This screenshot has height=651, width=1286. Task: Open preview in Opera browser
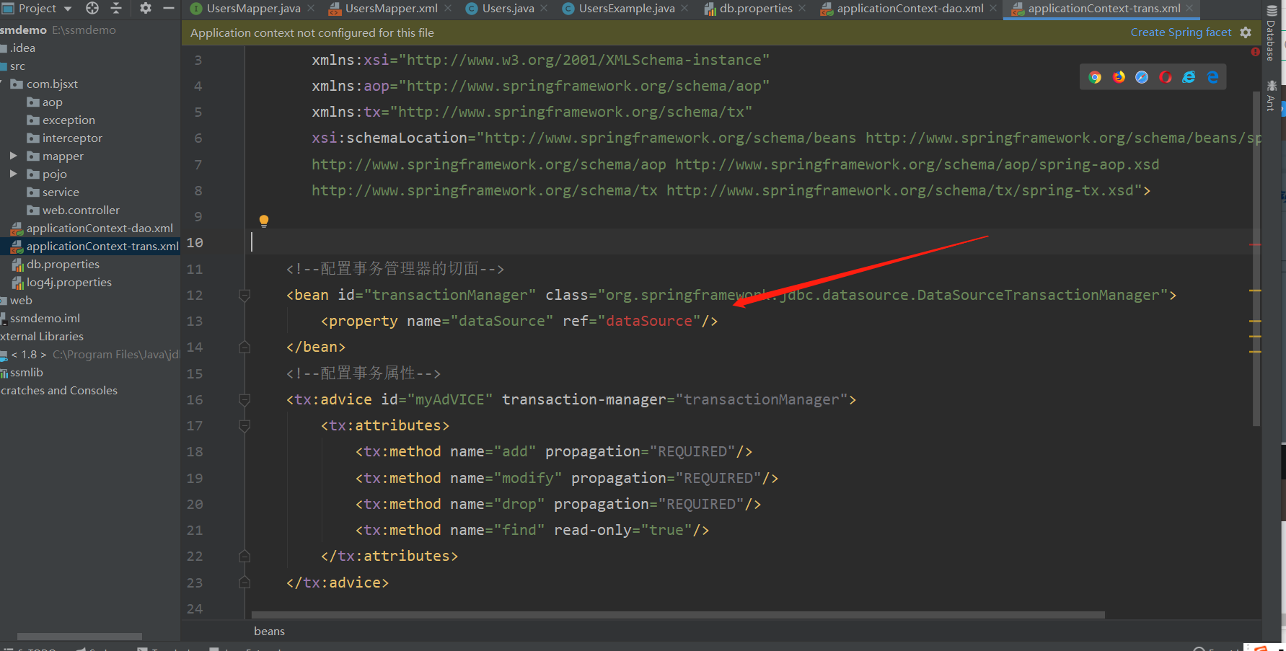pos(1166,77)
